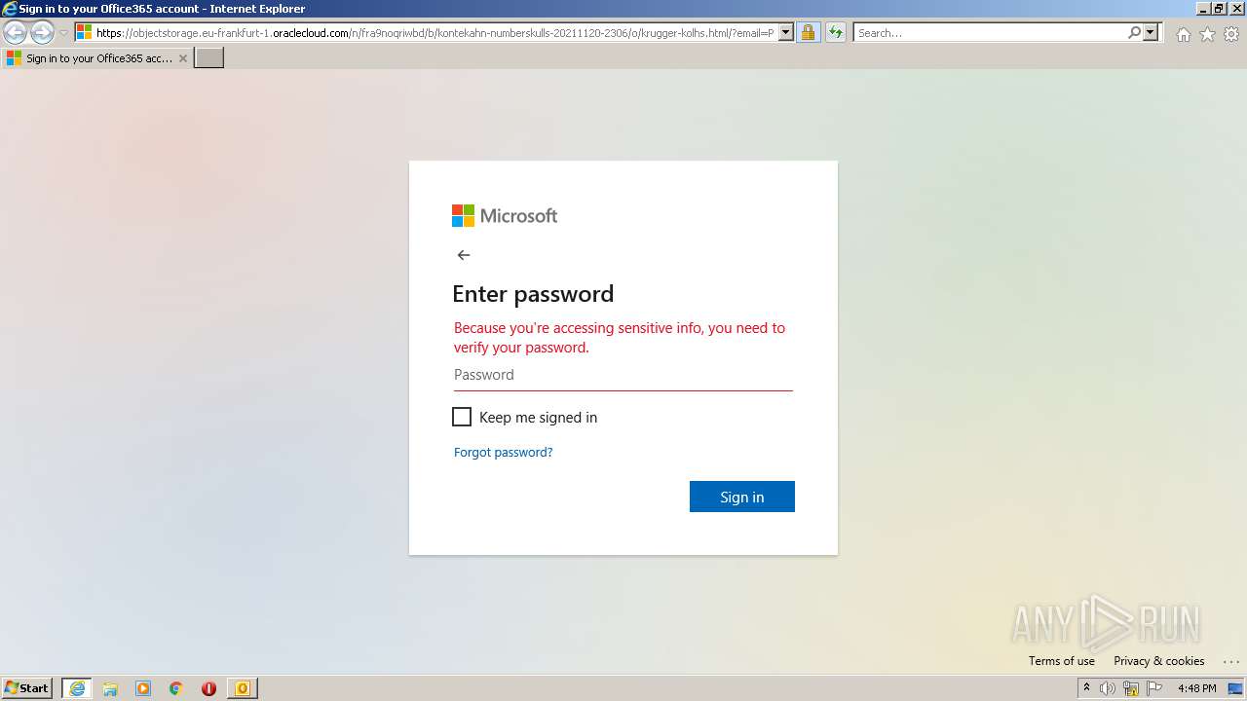Click the Action Center flag icon
Image resolution: width=1247 pixels, height=701 pixels.
pos(1154,688)
